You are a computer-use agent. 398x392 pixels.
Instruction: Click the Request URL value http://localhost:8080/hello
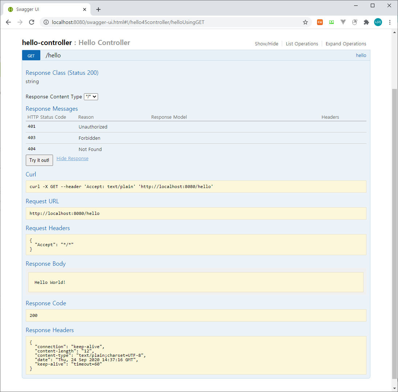[65, 213]
